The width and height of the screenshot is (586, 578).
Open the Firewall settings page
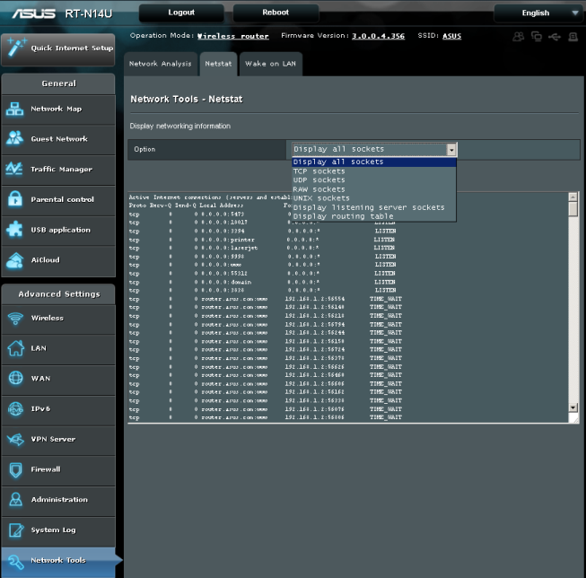click(58, 469)
